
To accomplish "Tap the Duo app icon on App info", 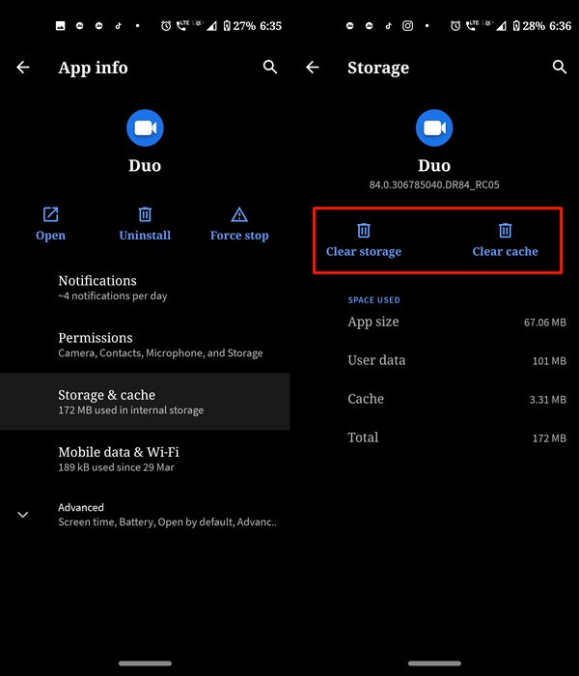I will (x=145, y=128).
